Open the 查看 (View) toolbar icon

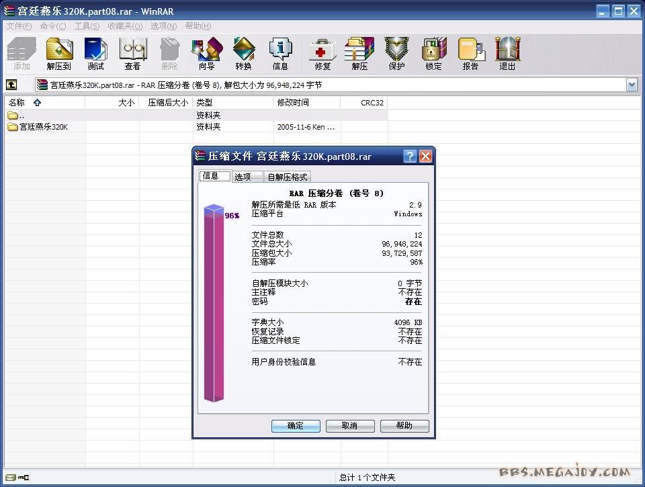pos(132,54)
